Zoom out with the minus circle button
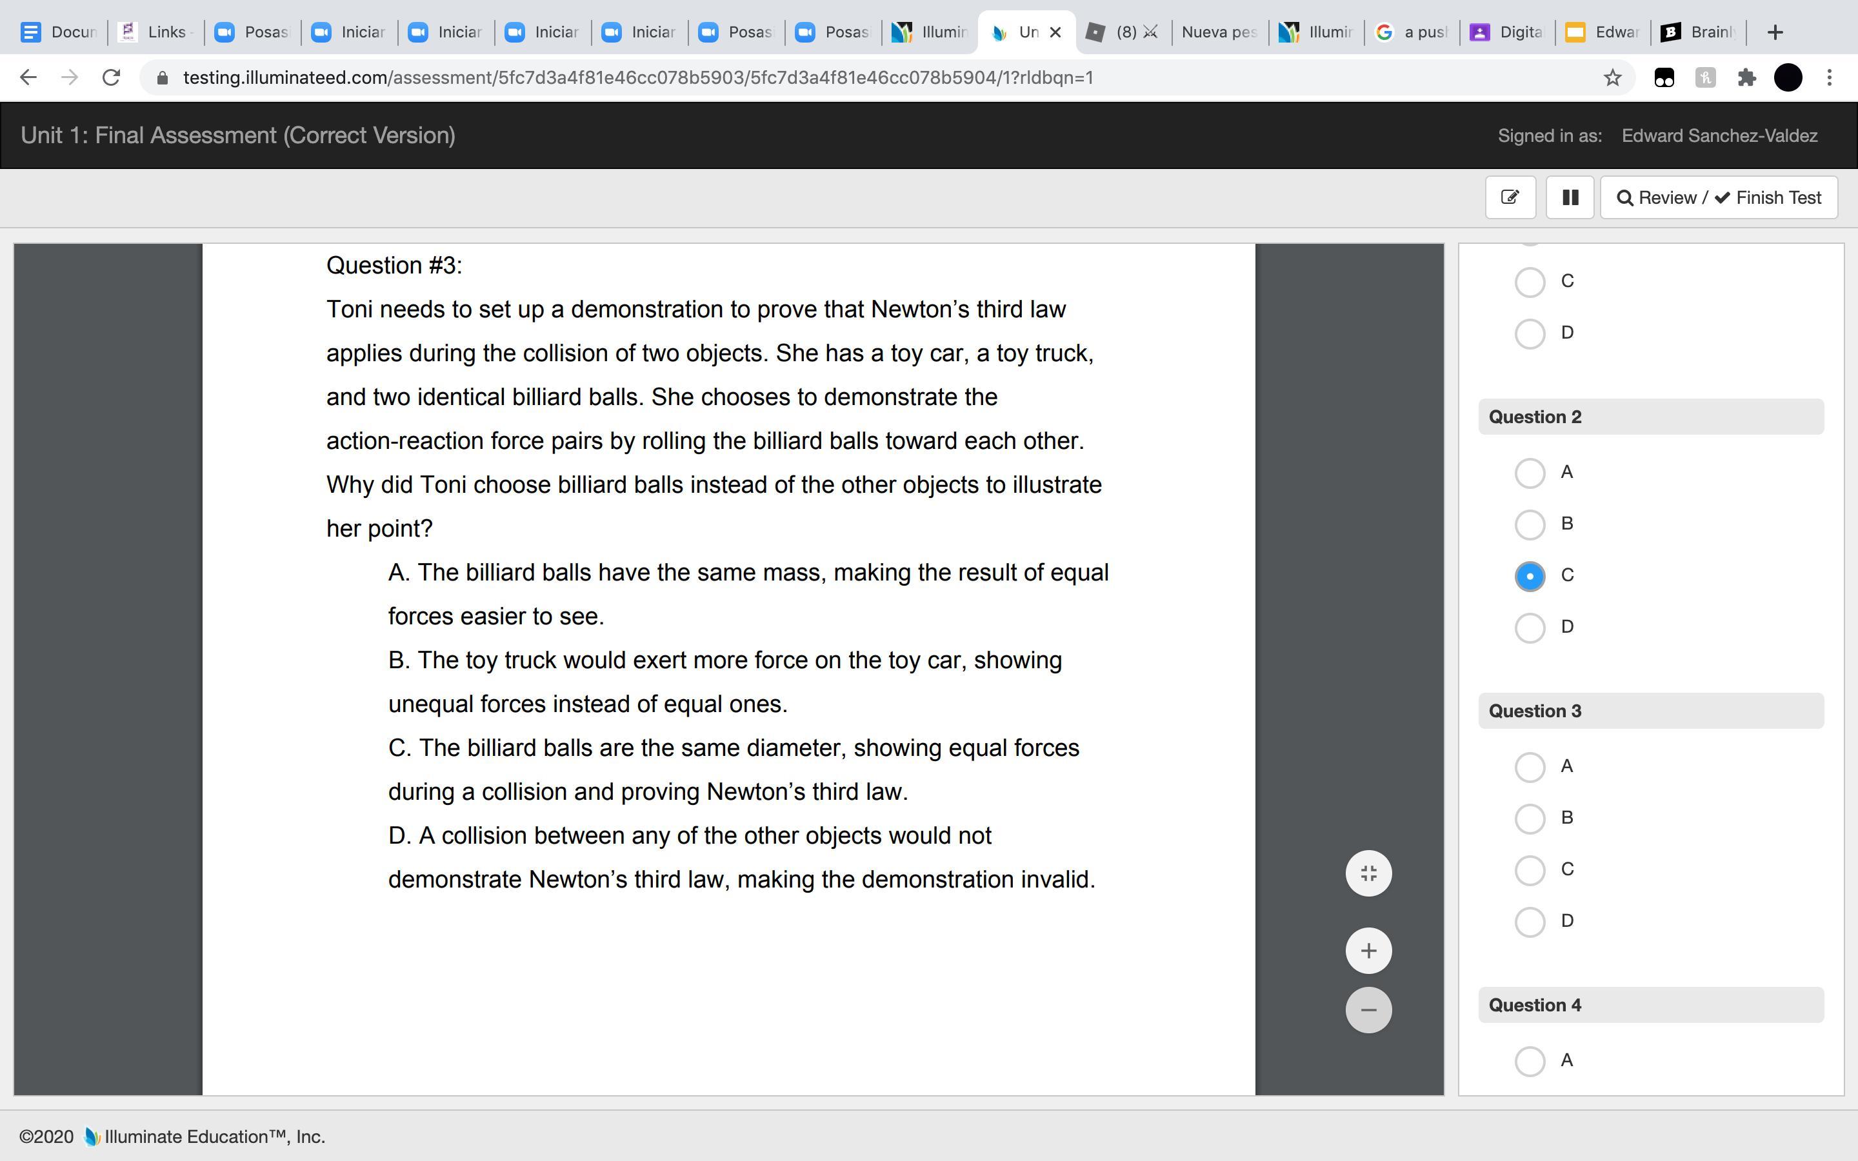Screen dimensions: 1858x1161 pyautogui.click(x=1368, y=1009)
